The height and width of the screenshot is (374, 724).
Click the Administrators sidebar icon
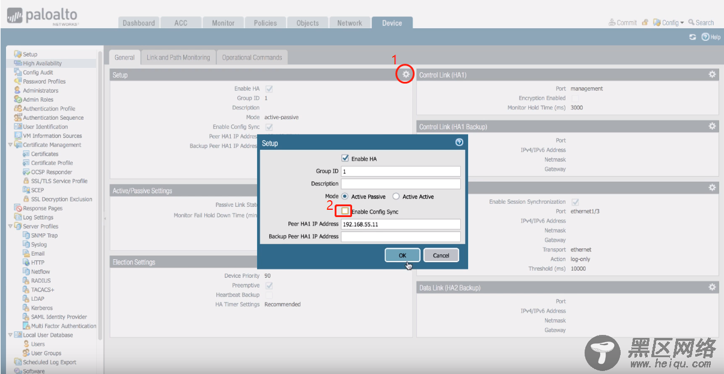18,90
